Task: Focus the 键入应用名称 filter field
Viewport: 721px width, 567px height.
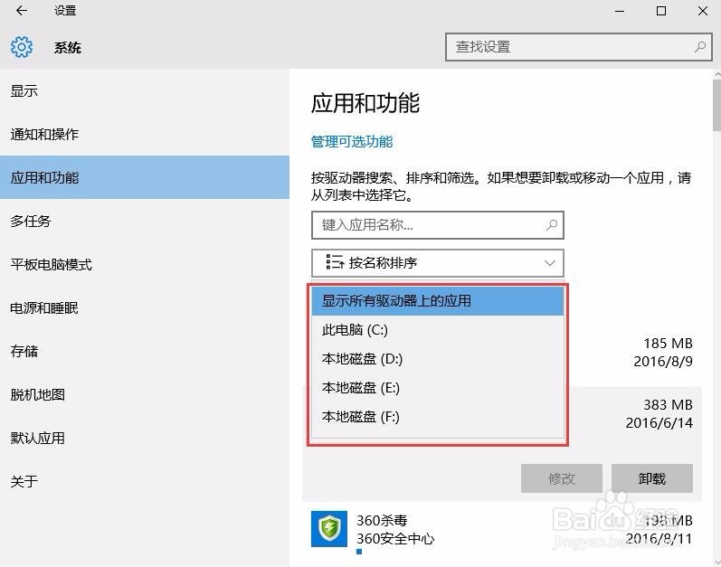Action: [x=437, y=224]
